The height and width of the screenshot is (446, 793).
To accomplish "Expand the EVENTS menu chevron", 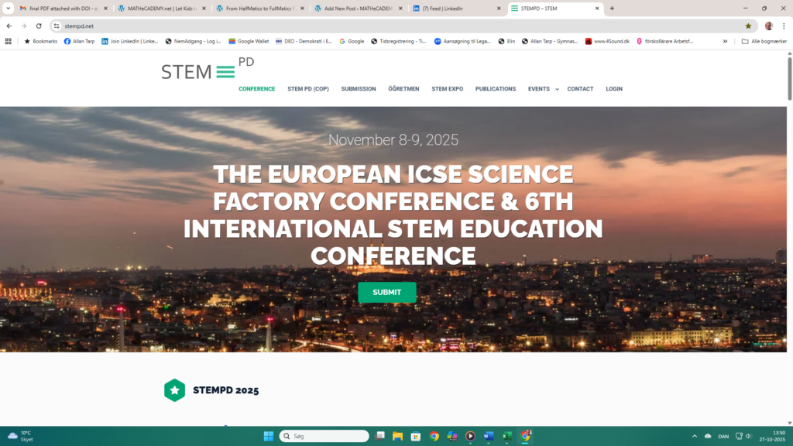I will click(x=557, y=90).
